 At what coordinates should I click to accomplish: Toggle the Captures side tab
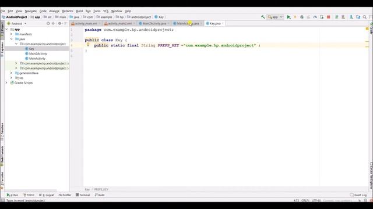[2, 49]
